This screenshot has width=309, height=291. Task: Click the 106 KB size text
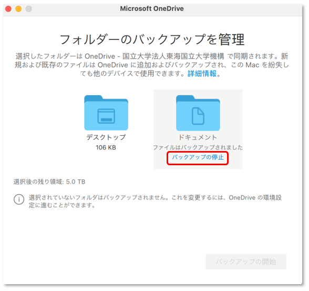click(x=106, y=147)
